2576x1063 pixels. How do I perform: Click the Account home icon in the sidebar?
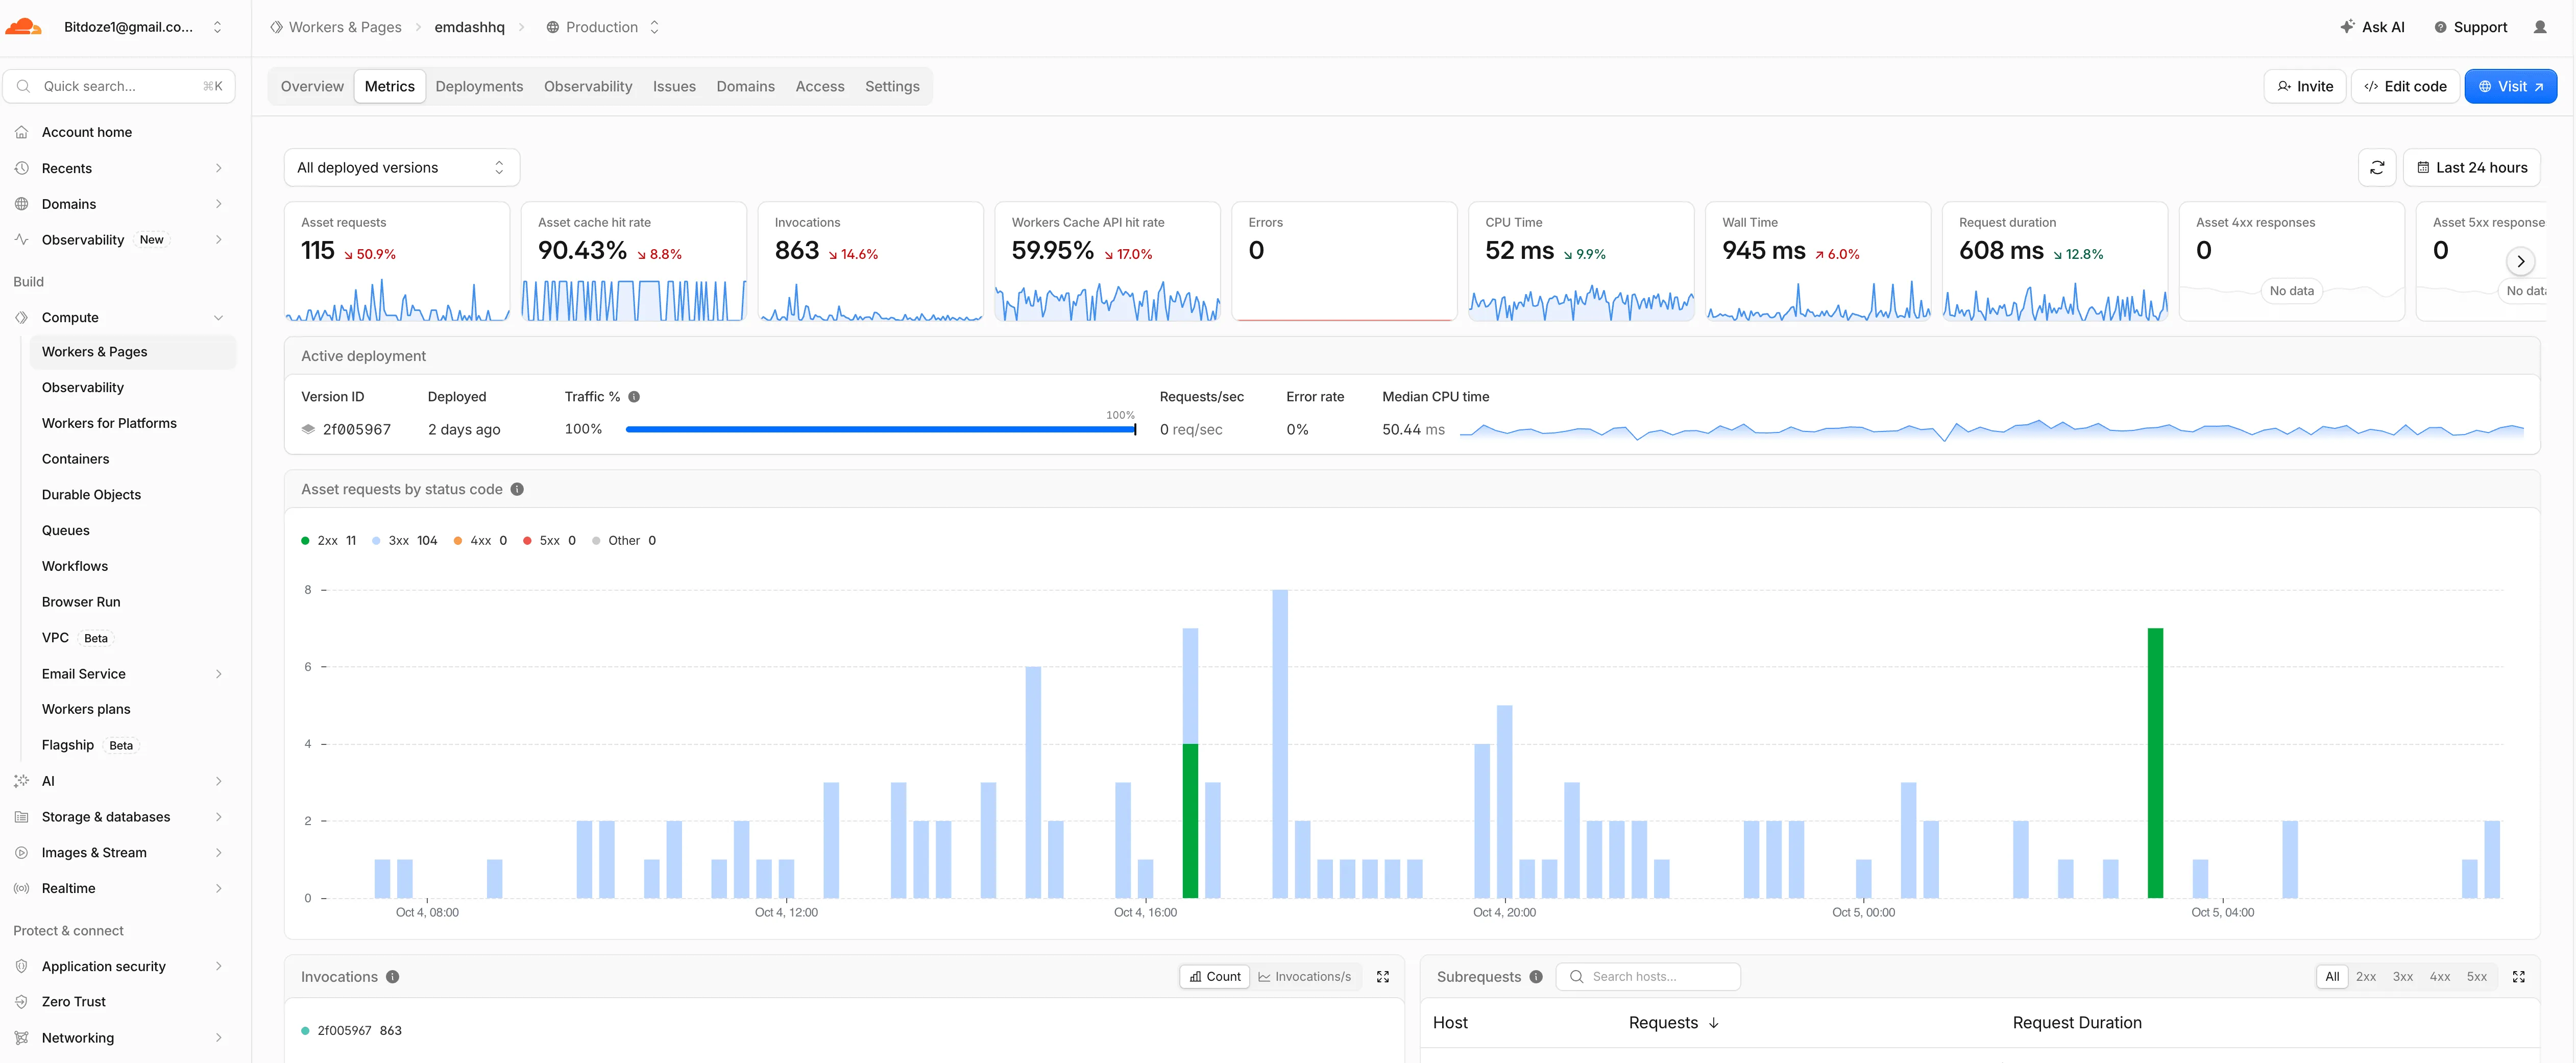point(21,132)
